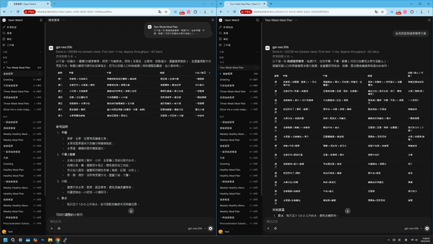This screenshot has width=433, height=244.
Task: Expand the thinking time chevron in left chat response
Action: (x=76, y=57)
